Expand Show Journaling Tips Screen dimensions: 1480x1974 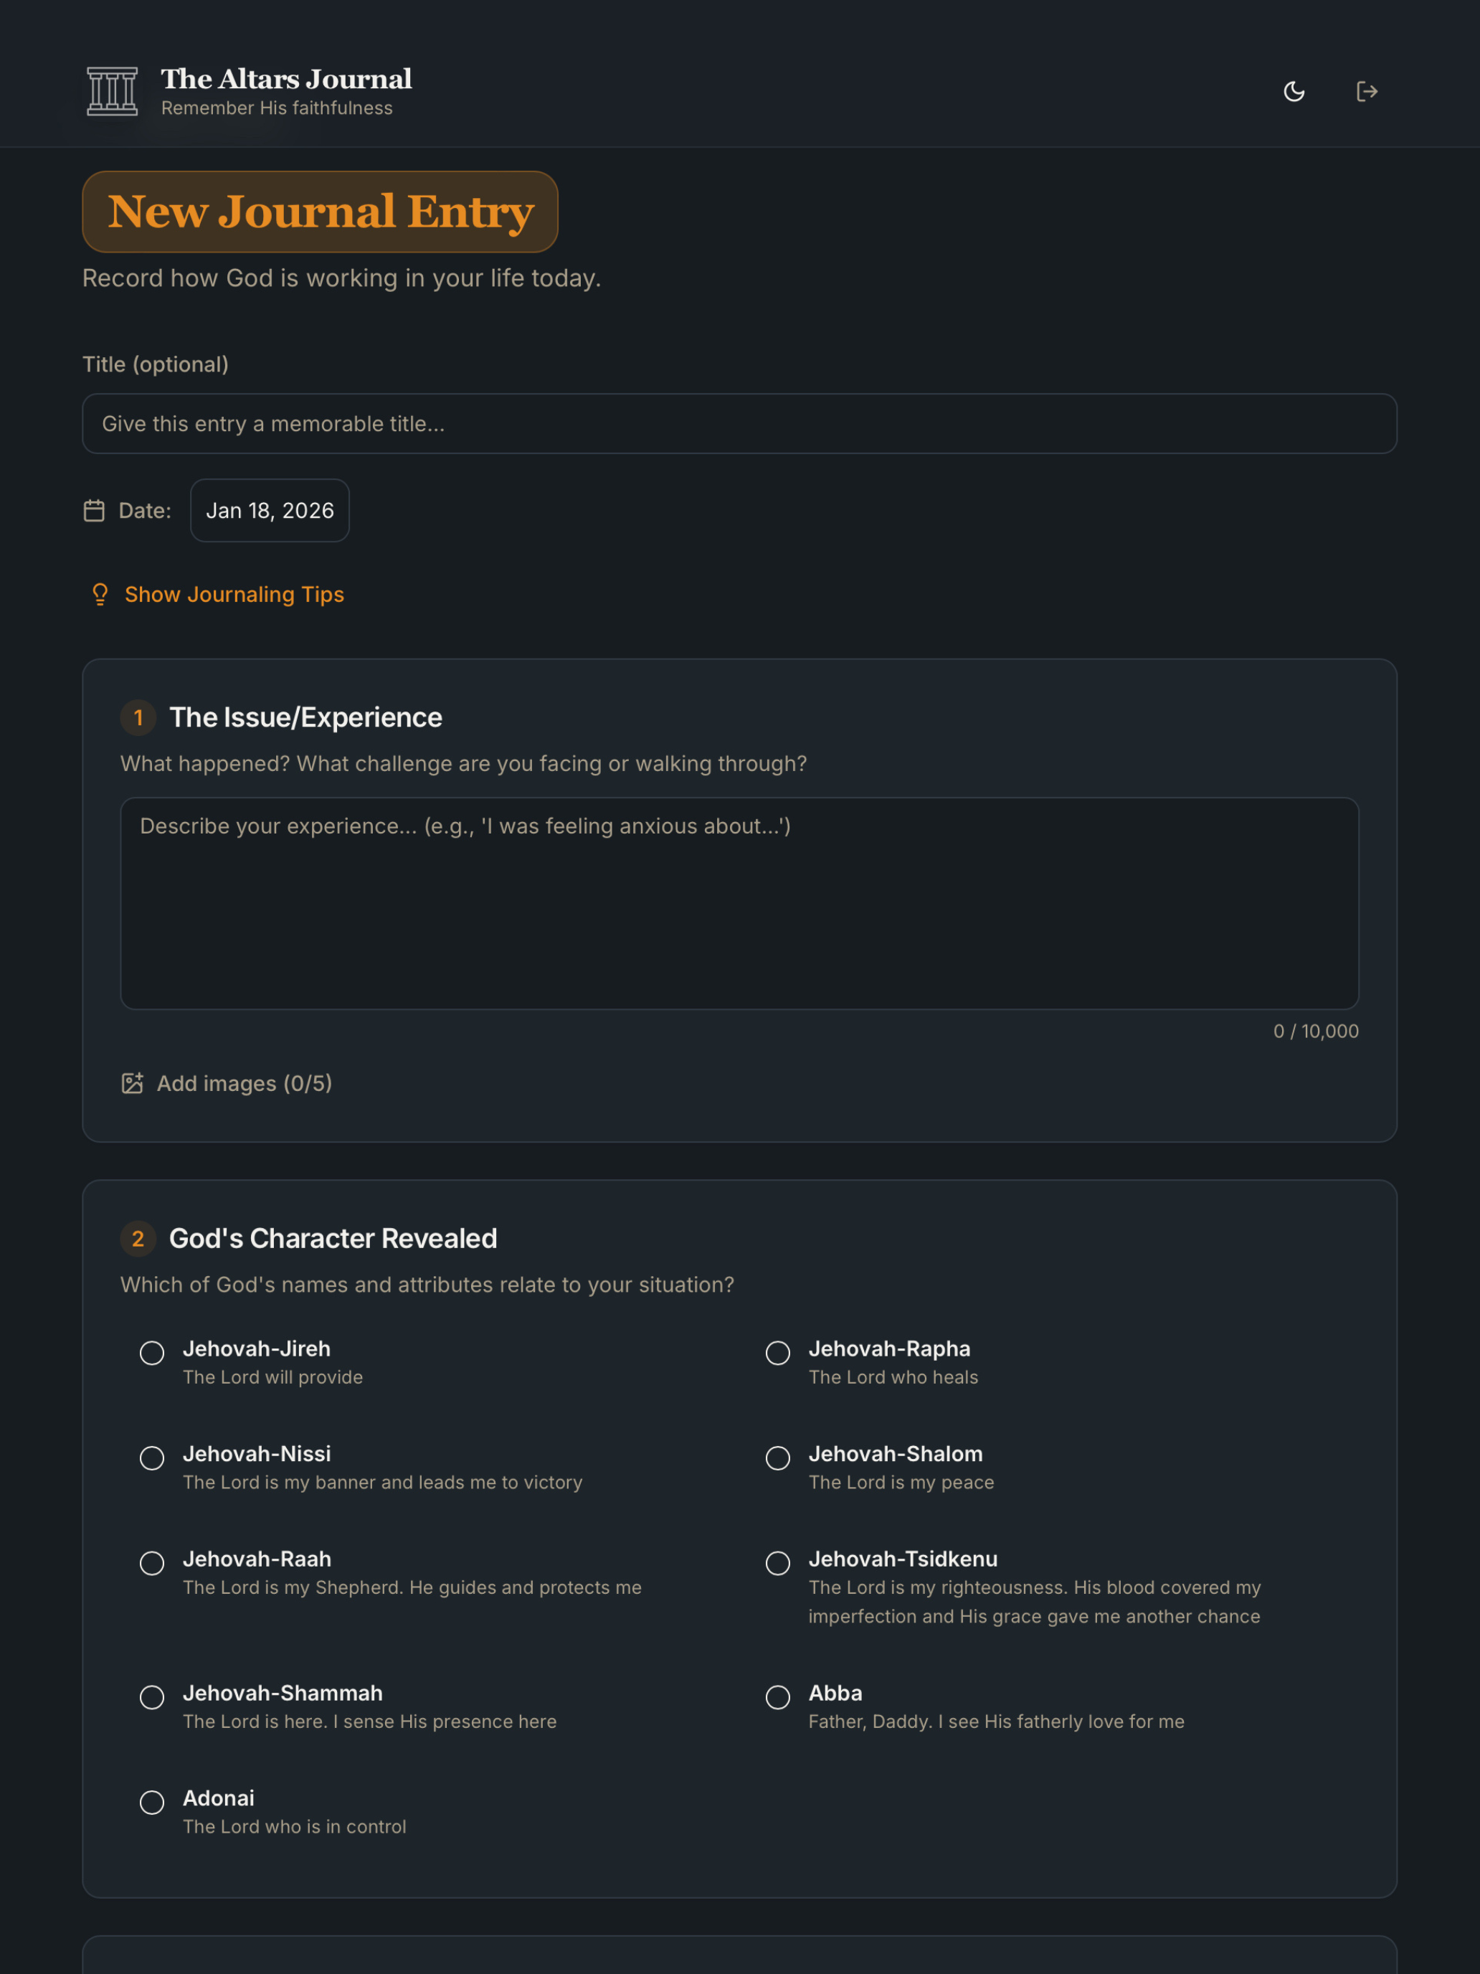point(234,595)
